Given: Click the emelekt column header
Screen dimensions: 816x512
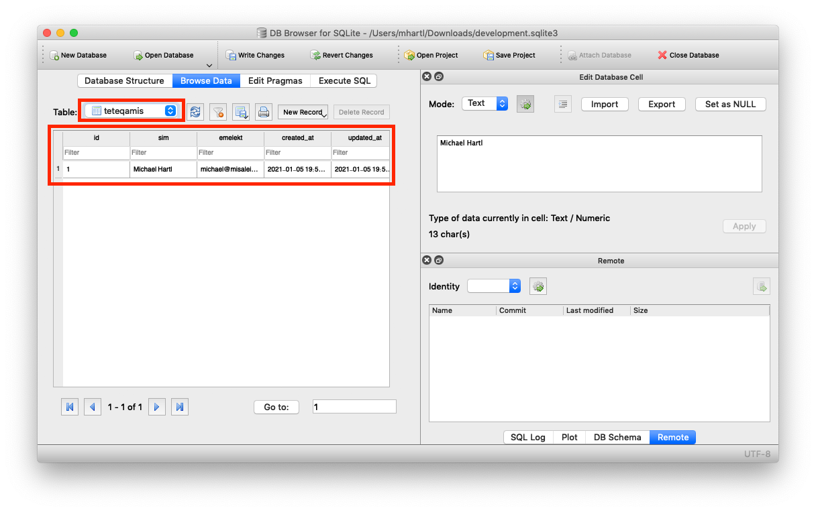Looking at the screenshot, I should (230, 137).
